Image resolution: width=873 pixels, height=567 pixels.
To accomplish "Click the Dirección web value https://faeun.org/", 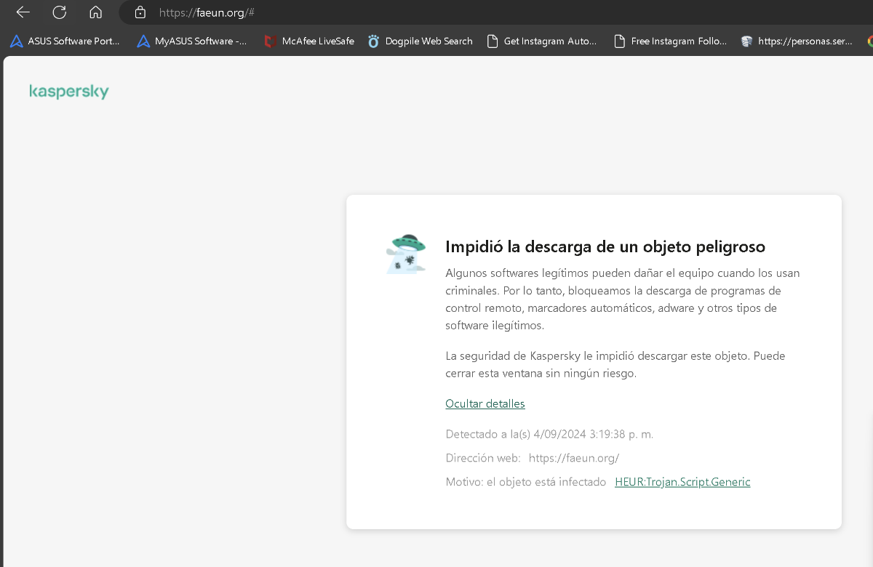I will 574,458.
